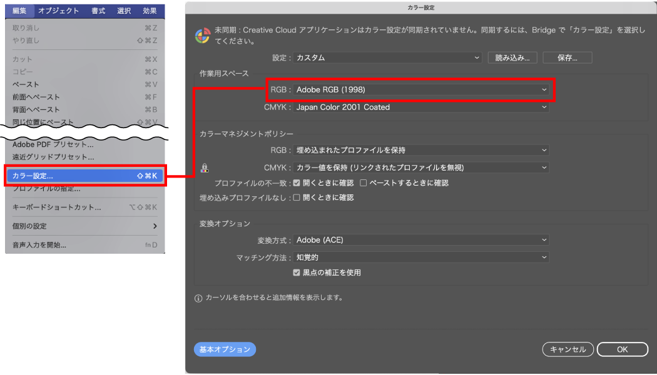The height and width of the screenshot is (375, 657).
Task: Open working space RGB Adobe RGB (1998) dropdown
Action: coord(420,89)
